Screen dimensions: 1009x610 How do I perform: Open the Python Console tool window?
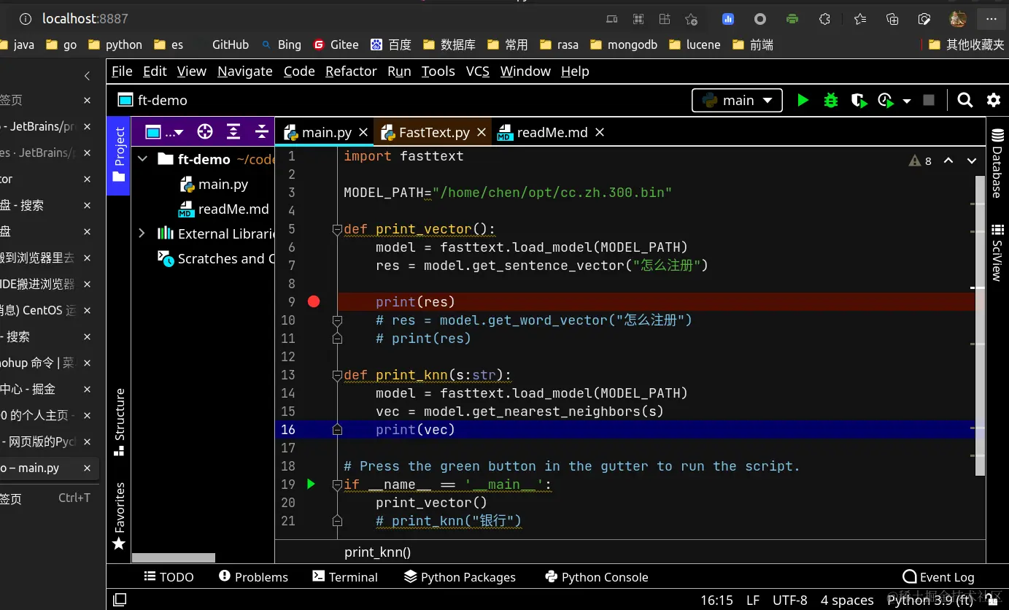tap(597, 576)
